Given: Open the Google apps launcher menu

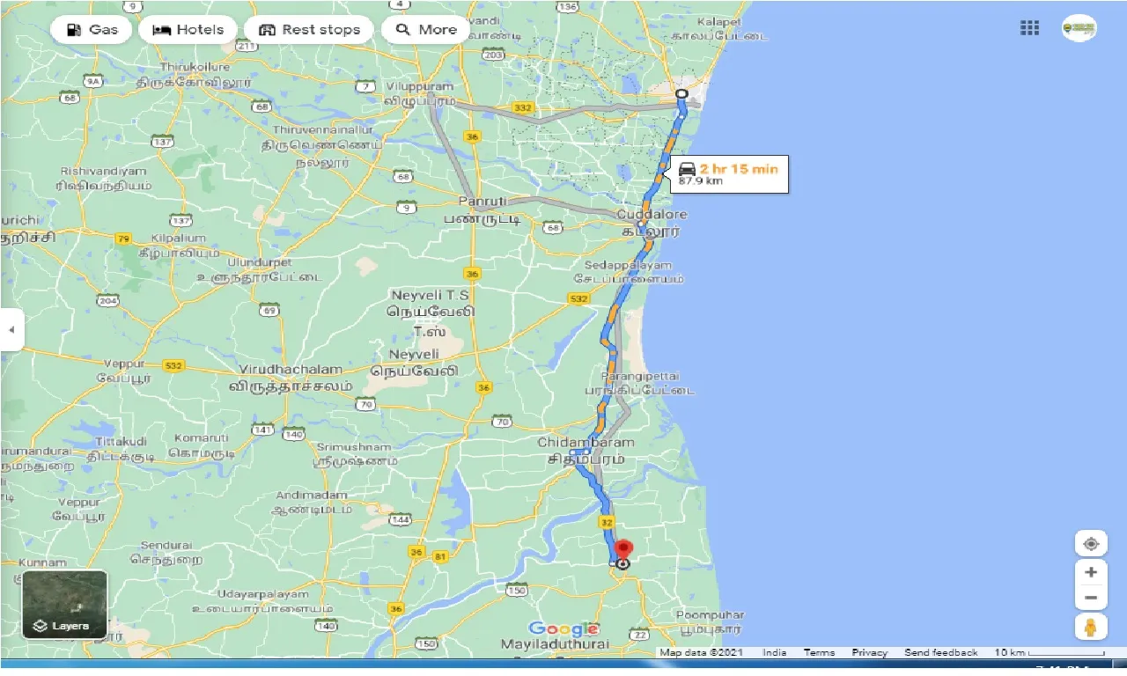Looking at the screenshot, I should [x=1028, y=28].
